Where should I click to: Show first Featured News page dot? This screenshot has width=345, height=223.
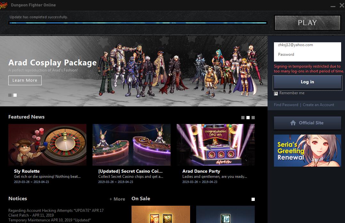(x=243, y=118)
